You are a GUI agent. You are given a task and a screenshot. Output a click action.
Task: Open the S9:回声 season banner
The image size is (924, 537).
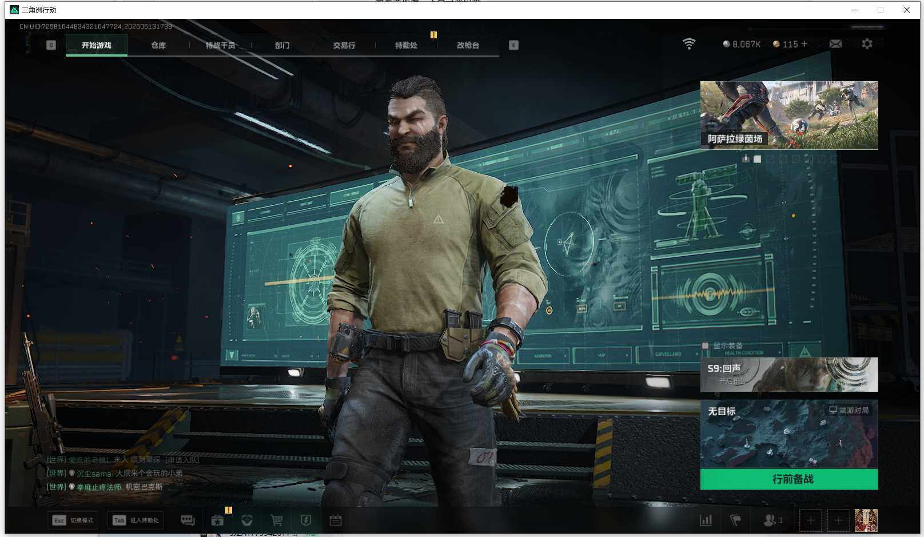pyautogui.click(x=789, y=375)
